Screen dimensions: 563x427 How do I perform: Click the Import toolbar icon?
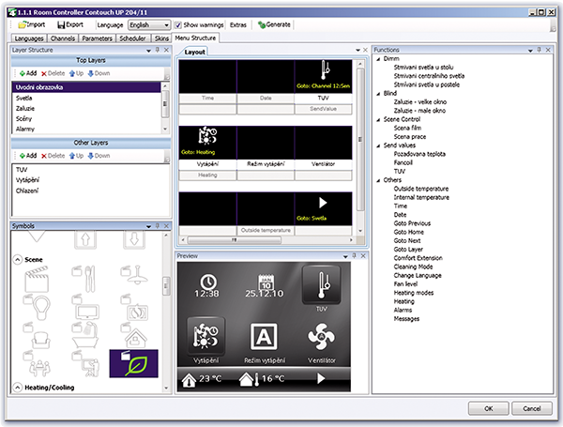coord(23,24)
